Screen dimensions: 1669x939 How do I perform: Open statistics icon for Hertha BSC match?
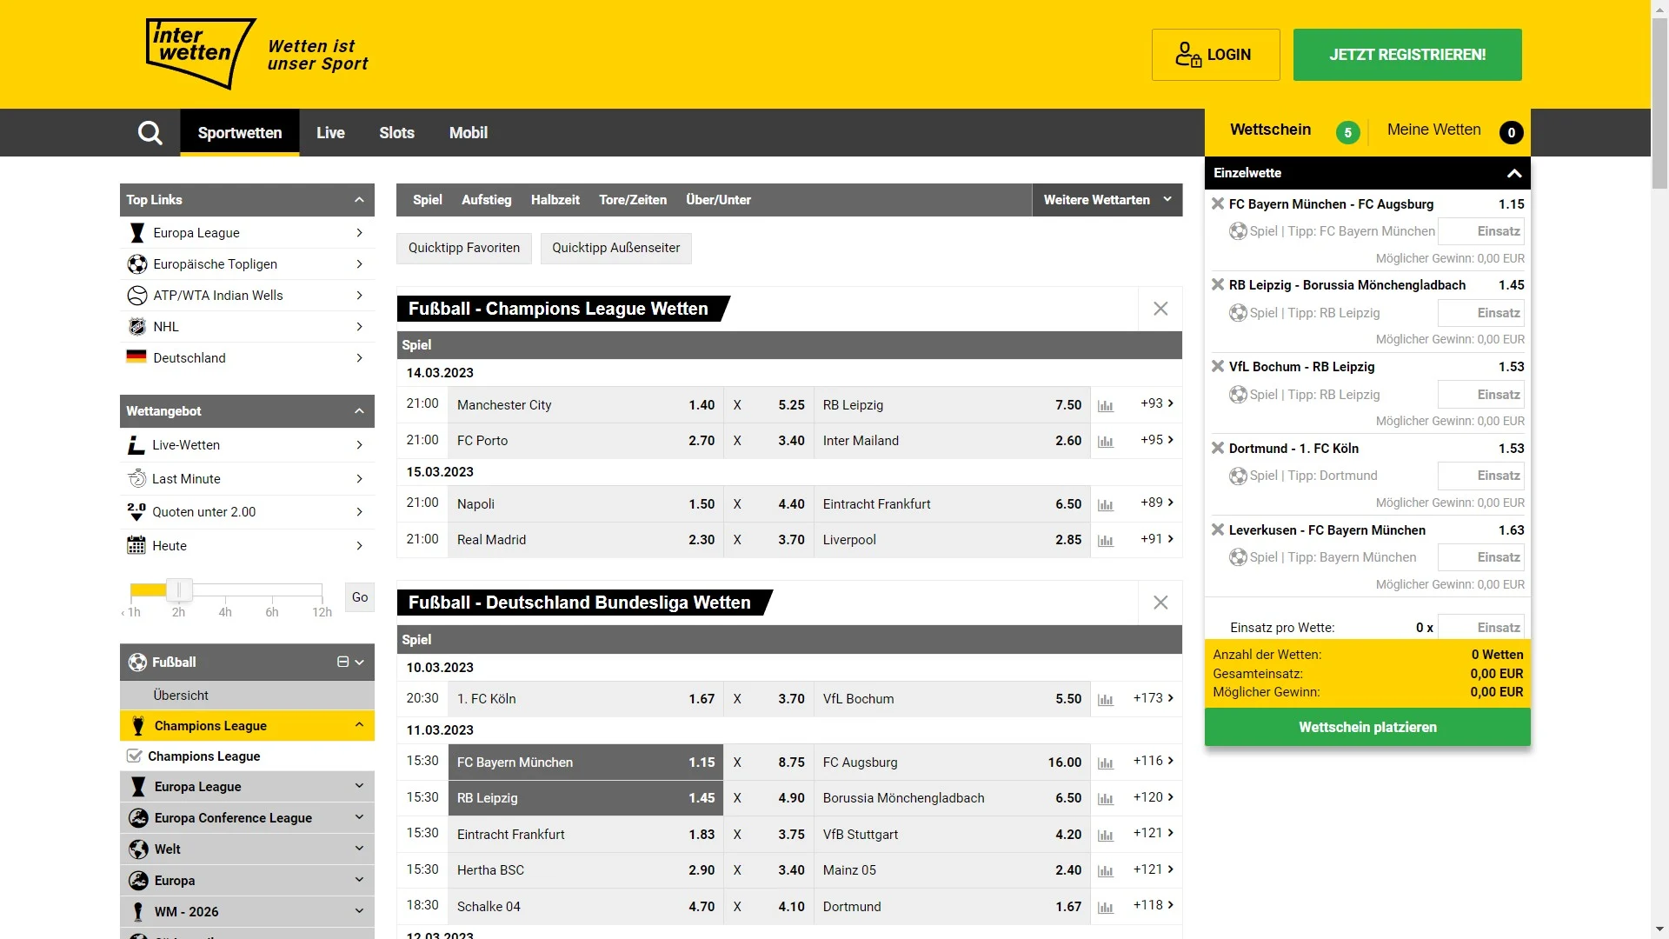click(1106, 871)
